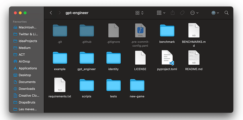Select AirDrop in the sidebar

(x=24, y=61)
